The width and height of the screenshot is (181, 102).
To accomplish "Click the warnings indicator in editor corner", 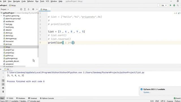I will tap(176, 13).
